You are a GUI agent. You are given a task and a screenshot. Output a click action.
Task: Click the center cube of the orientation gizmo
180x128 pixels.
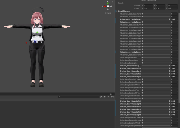click(108, 6)
